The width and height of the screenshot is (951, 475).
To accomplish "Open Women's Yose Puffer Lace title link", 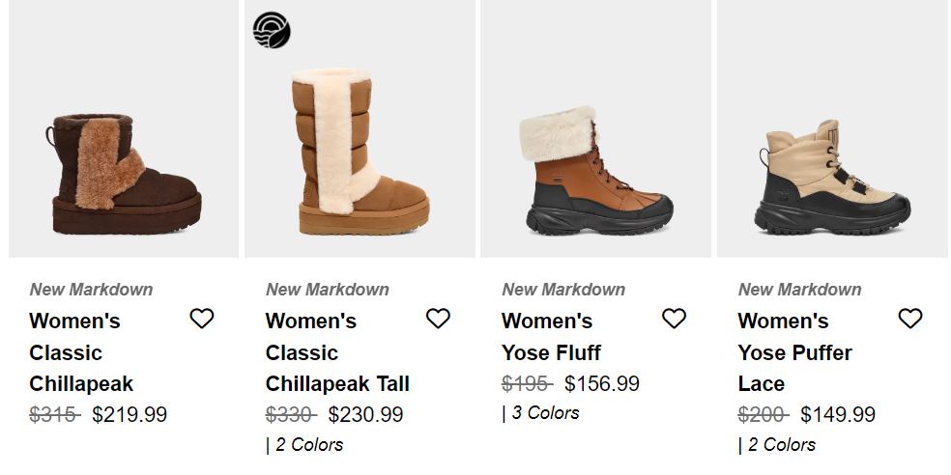I will 794,352.
